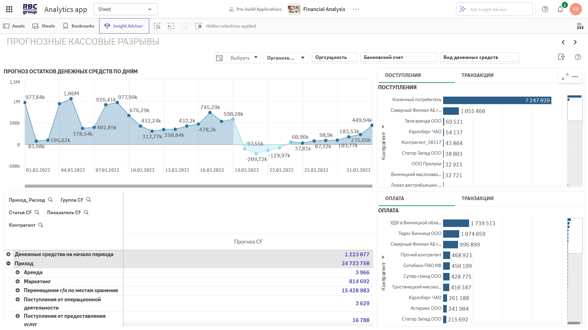
Task: Click the smart search selection icon
Action: 157,26
